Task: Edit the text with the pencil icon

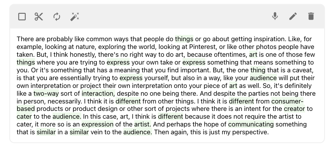Action: [x=293, y=16]
